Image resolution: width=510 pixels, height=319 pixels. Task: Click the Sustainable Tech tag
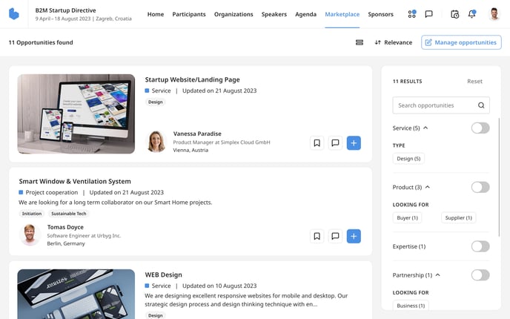pyautogui.click(x=69, y=214)
